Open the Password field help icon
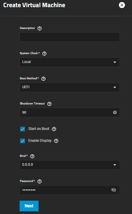132x214 pixels. point(39,181)
